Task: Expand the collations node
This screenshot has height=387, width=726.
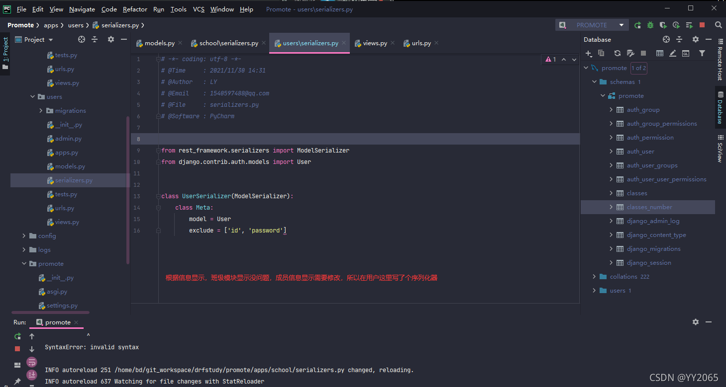Action: 594,277
